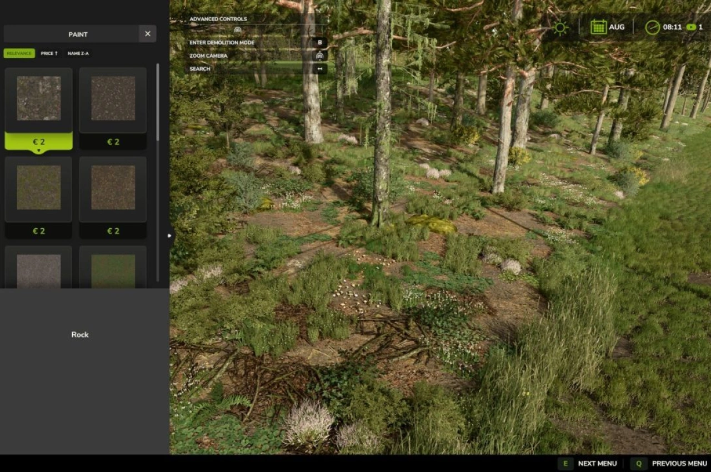Select the Rock paint texture swatch
711x472 pixels.
[x=39, y=100]
